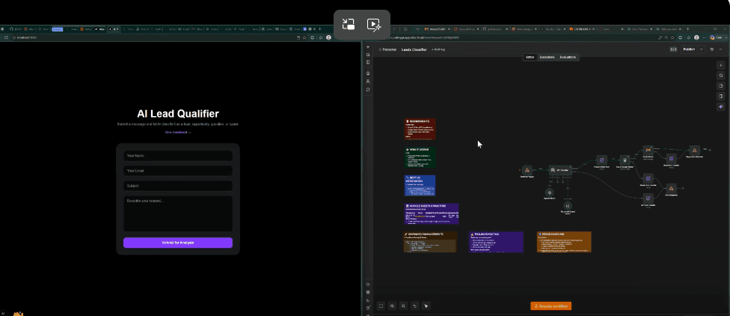Zoom in on the workflow canvas
Screen dimensions: 730x316
(393, 306)
